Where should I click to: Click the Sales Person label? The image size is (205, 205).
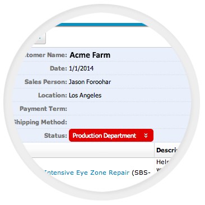coord(46,82)
